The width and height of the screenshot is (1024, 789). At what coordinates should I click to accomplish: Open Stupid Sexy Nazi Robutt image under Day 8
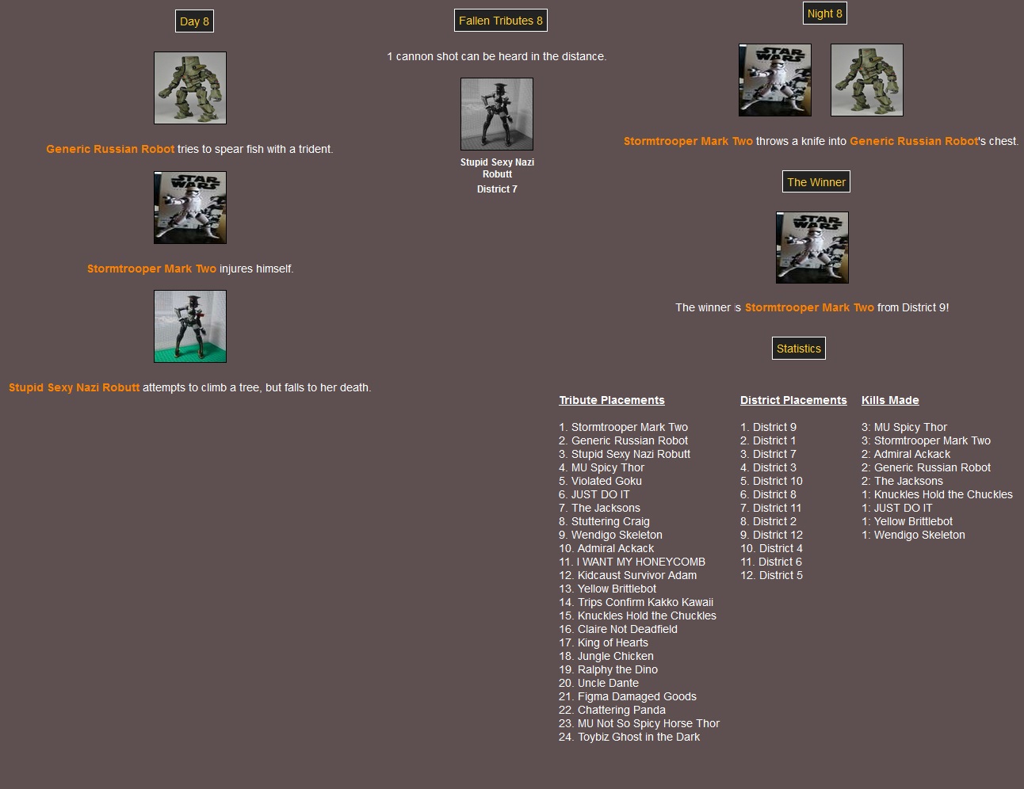pyautogui.click(x=190, y=326)
